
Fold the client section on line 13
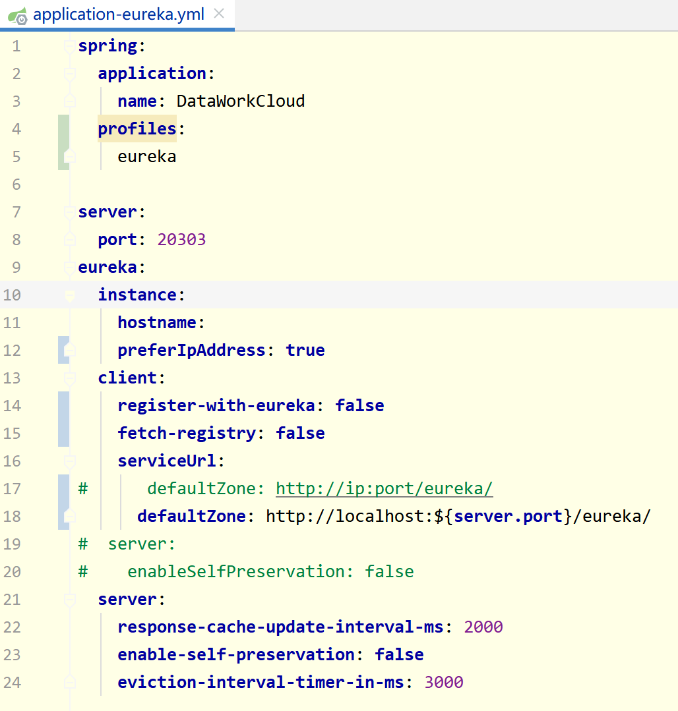pyautogui.click(x=70, y=378)
